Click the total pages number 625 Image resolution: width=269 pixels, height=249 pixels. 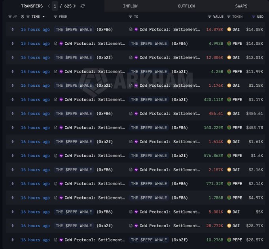[68, 6]
